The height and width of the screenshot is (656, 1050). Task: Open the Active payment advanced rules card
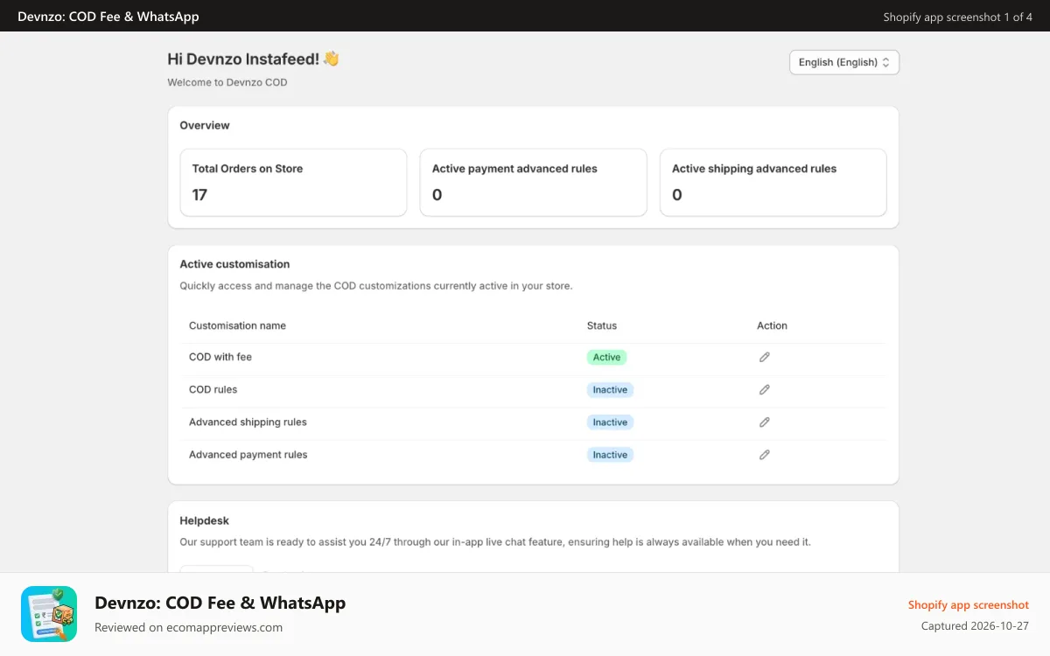click(533, 182)
